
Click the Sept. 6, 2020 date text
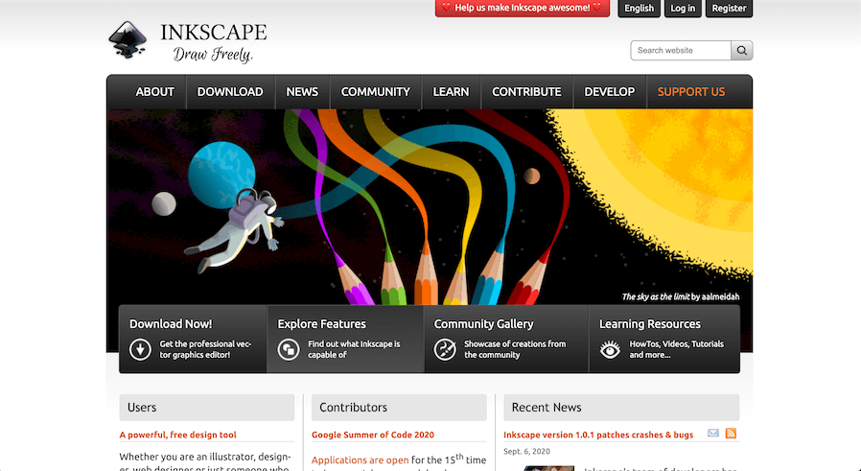(526, 451)
